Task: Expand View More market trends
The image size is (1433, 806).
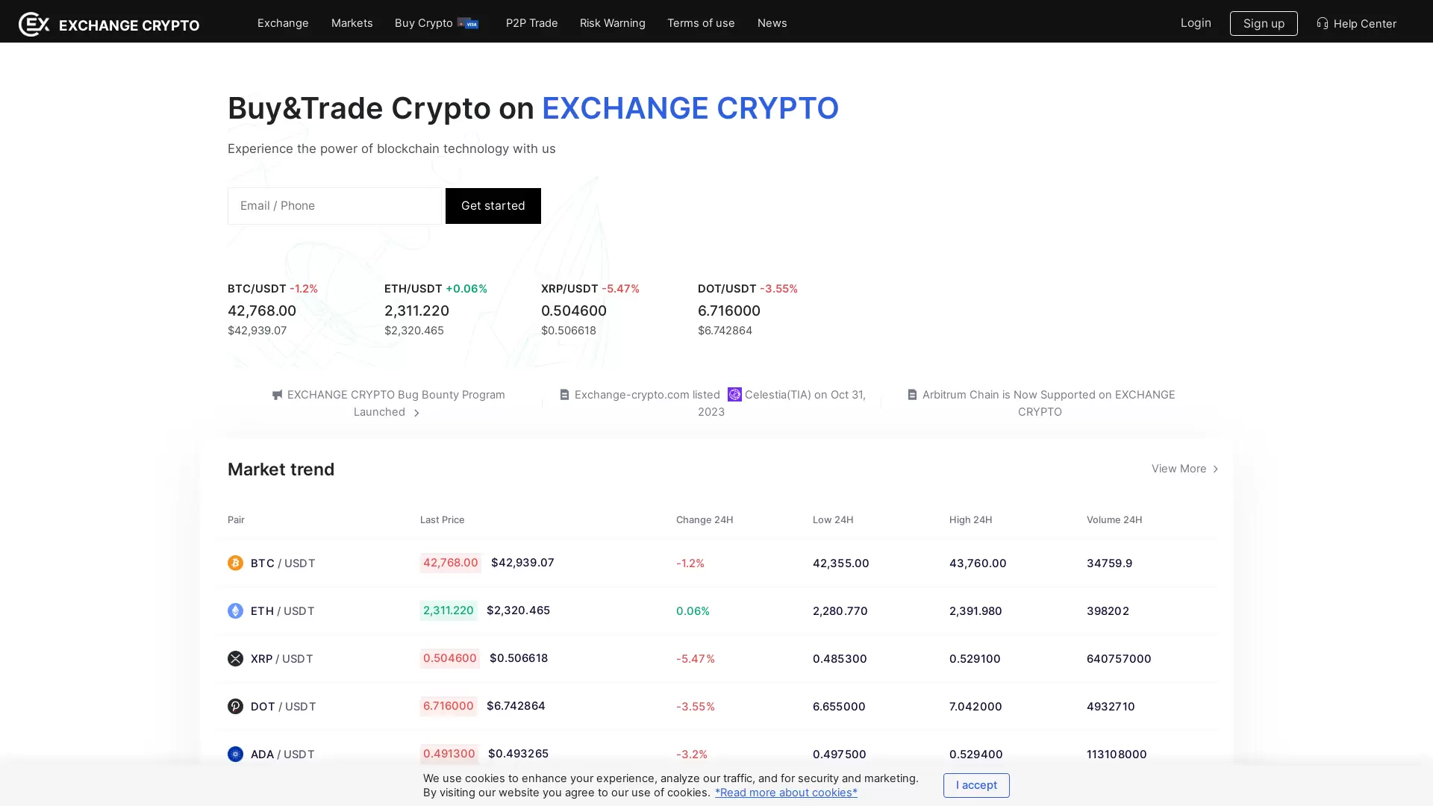Action: [x=1184, y=469]
